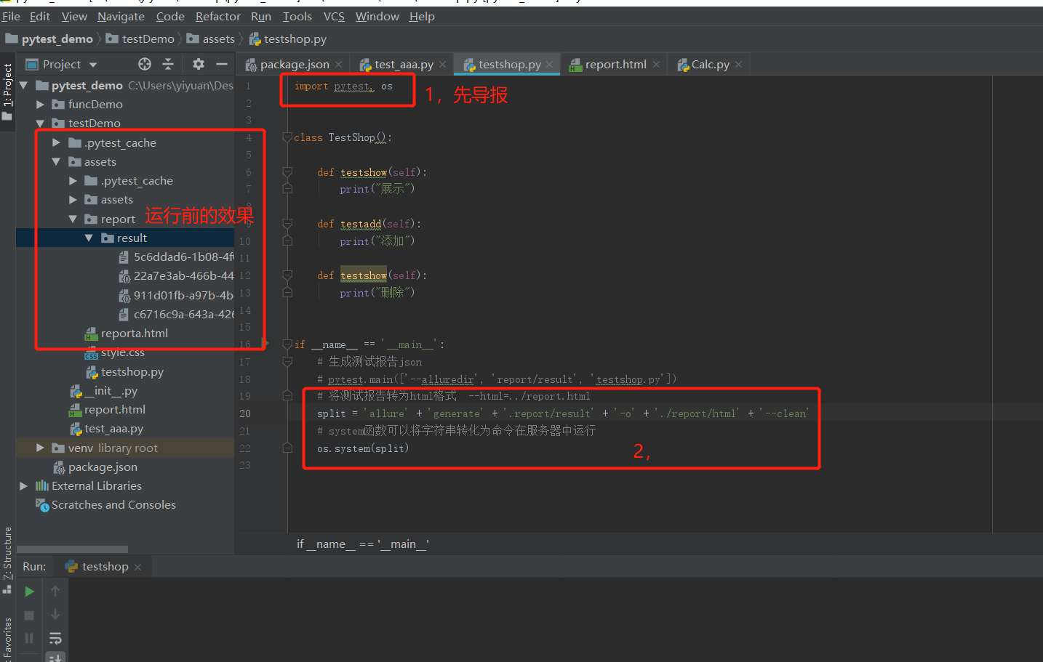The width and height of the screenshot is (1043, 662).
Task: Select Scratches and Consoles node
Action: tap(105, 504)
